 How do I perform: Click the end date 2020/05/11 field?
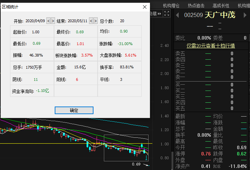click(78, 21)
